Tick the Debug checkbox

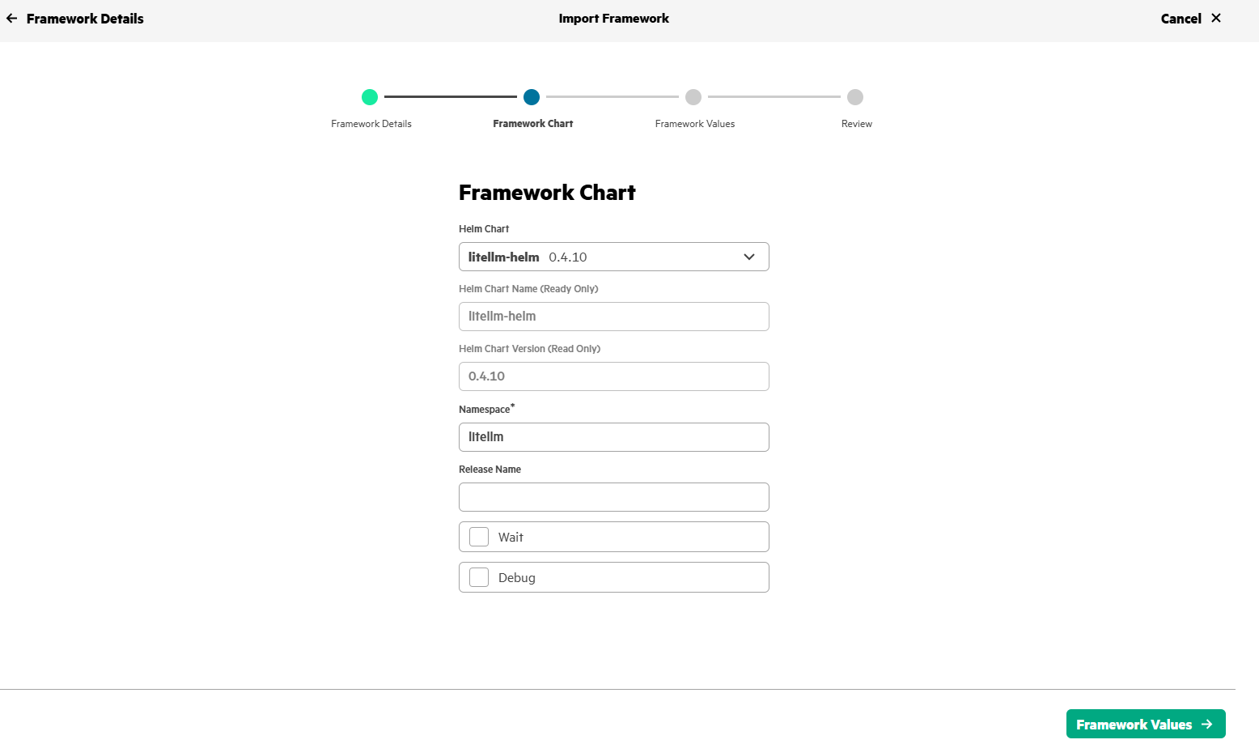click(479, 577)
